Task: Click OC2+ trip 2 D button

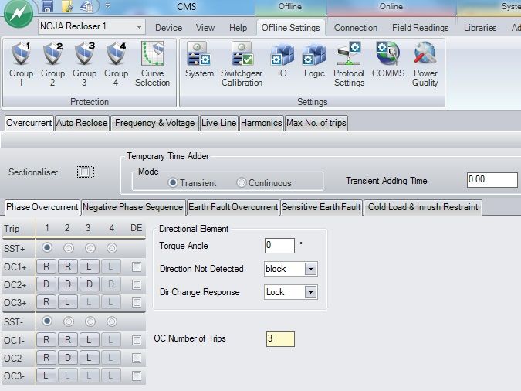Action: pos(67,284)
